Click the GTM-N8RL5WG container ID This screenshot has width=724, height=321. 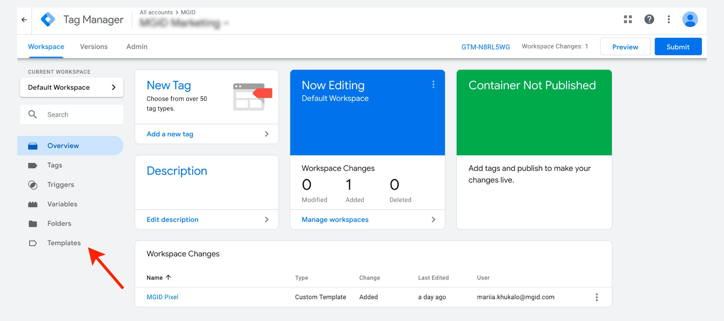coord(486,47)
